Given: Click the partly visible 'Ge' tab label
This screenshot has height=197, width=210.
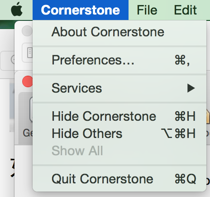Looking at the screenshot, I should tap(28, 133).
